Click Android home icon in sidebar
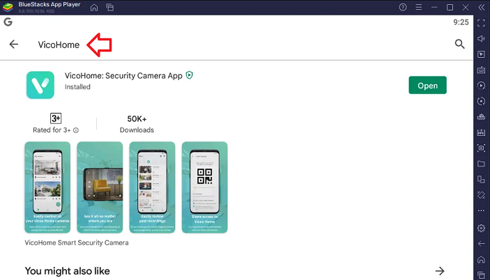 pyautogui.click(x=481, y=259)
